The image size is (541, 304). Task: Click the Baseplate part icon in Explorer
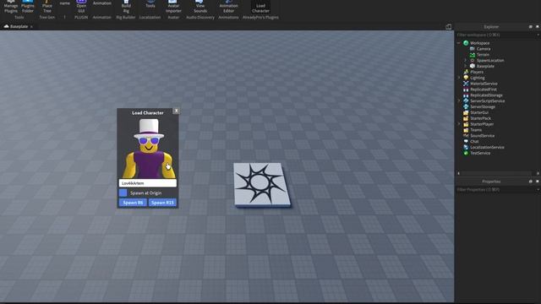tap(473, 66)
